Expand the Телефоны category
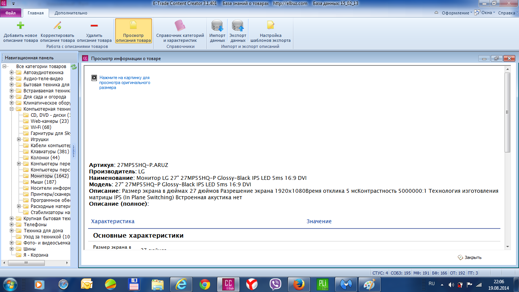The width and height of the screenshot is (519, 292). point(12,225)
